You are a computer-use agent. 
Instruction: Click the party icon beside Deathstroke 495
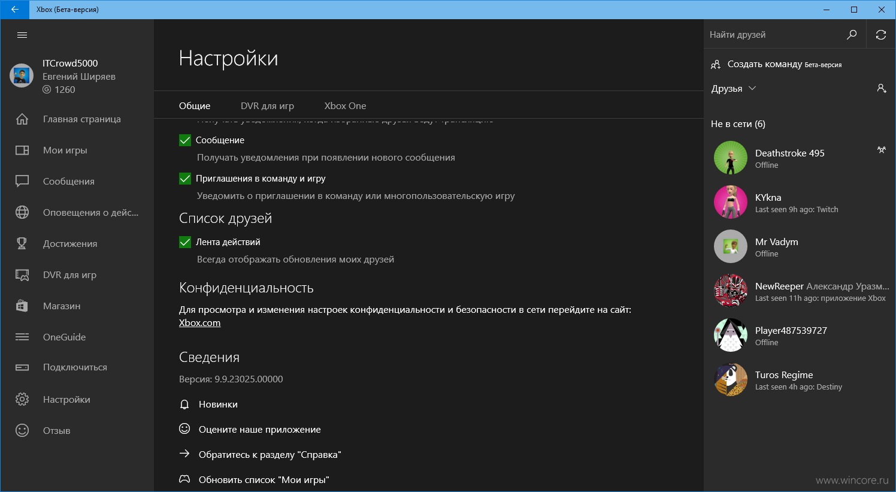[x=882, y=150]
